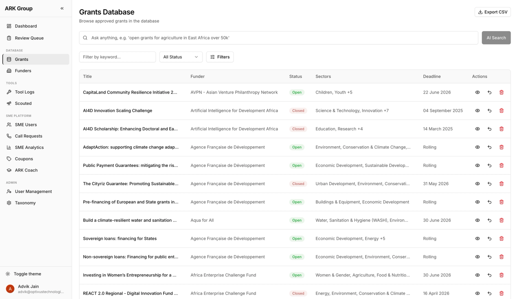Select Grants in the sidebar
Viewport: 518px width, 299px height.
coord(36,59)
